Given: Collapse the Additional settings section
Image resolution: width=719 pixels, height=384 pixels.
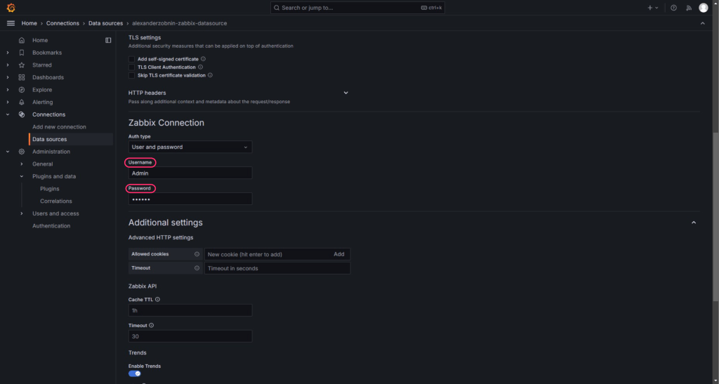Looking at the screenshot, I should pos(694,223).
